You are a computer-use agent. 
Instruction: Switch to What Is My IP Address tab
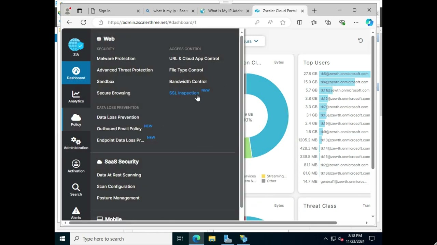pos(225,11)
